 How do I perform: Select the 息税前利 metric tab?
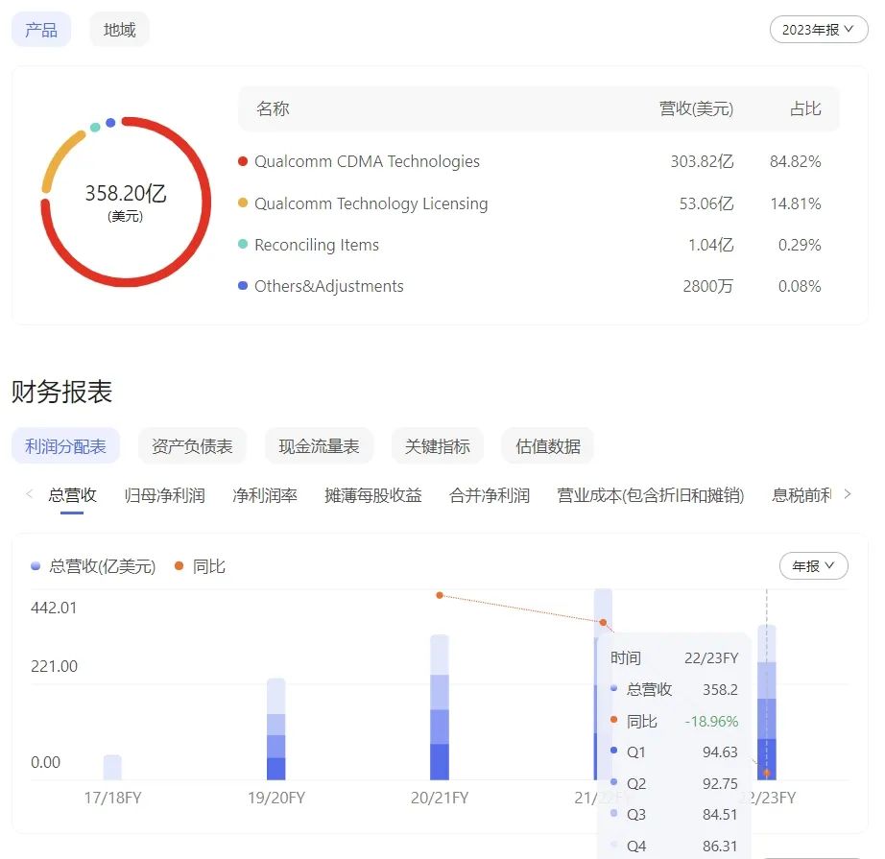tap(801, 495)
